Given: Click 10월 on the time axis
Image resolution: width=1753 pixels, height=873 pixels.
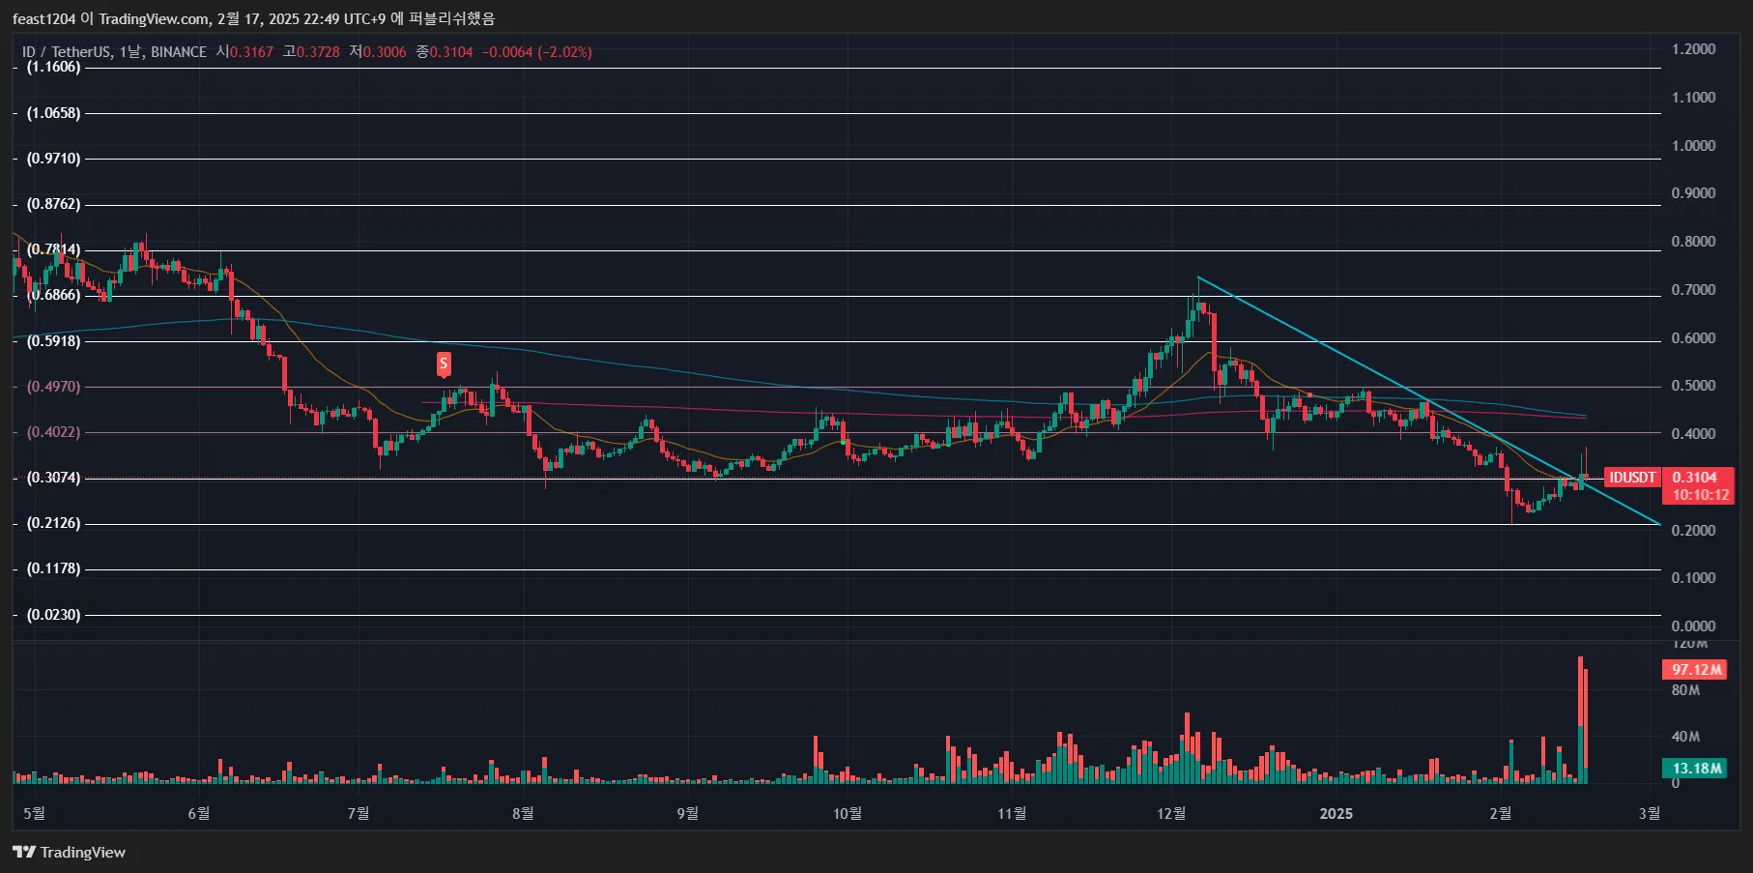Looking at the screenshot, I should click(x=847, y=813).
